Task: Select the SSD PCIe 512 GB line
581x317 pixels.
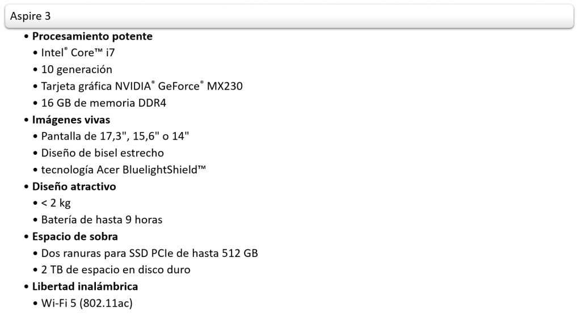Action: pos(149,253)
